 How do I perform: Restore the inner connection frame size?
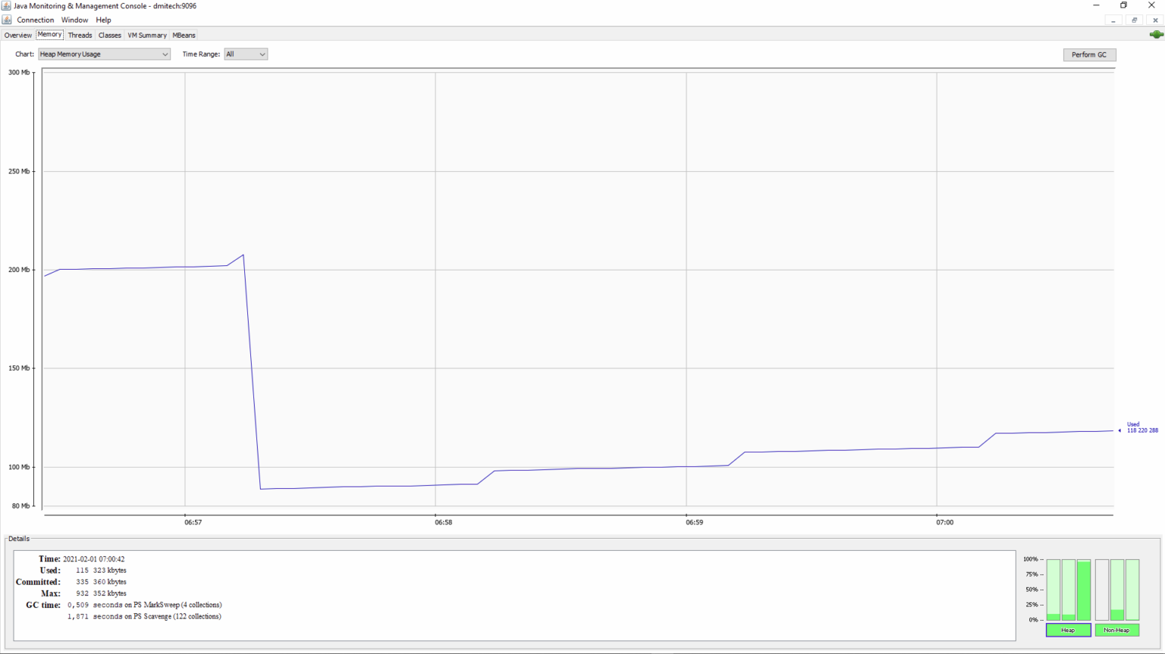1135,20
